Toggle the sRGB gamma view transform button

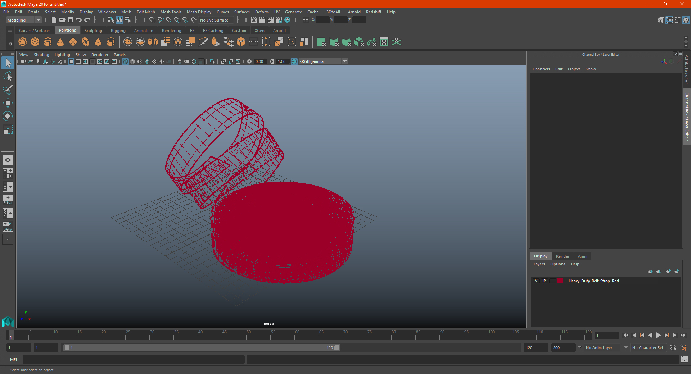click(x=294, y=61)
